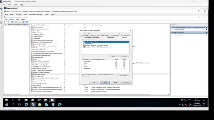This screenshot has height=120, width=214.
Task: Check Allow for Full Control permission
Action: coord(116,61)
